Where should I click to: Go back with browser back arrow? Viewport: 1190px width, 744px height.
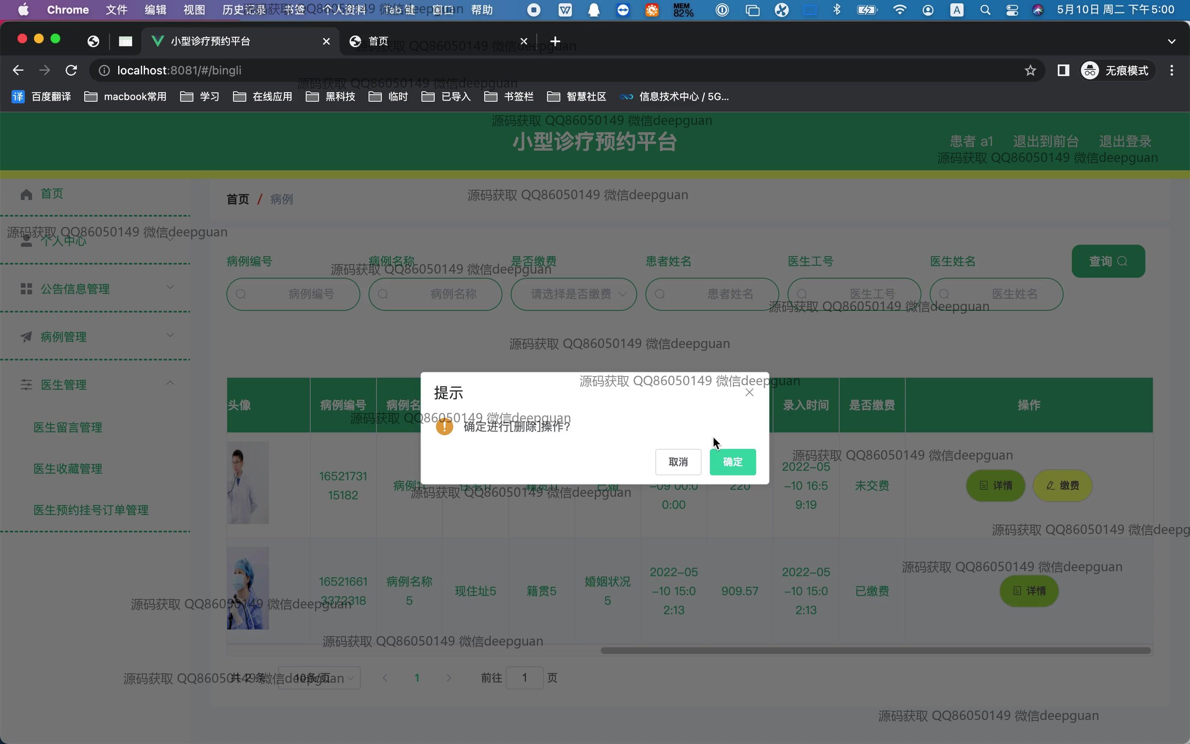[x=18, y=70]
